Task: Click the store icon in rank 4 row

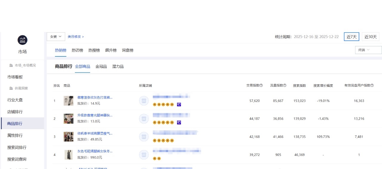Action: coord(144,155)
